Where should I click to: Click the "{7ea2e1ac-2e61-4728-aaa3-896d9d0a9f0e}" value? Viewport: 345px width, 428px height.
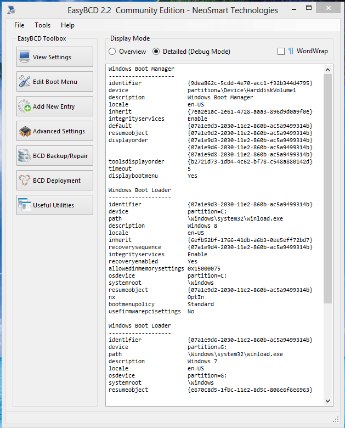point(250,111)
